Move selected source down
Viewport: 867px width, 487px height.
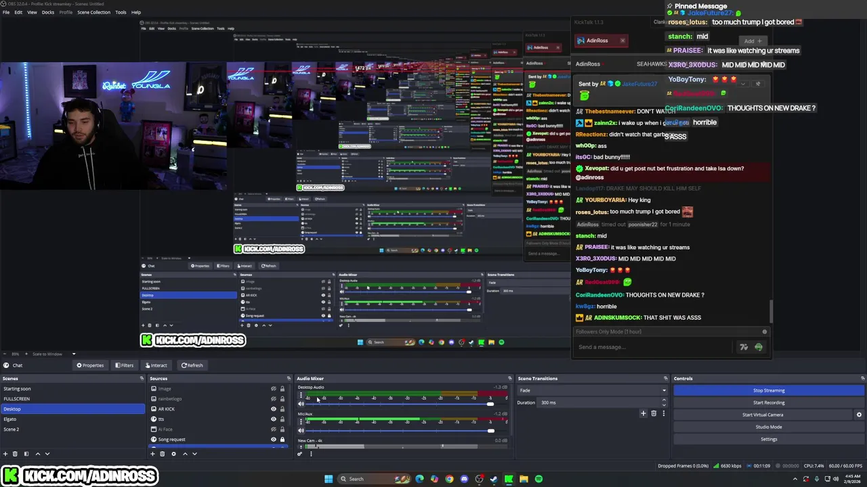(194, 454)
